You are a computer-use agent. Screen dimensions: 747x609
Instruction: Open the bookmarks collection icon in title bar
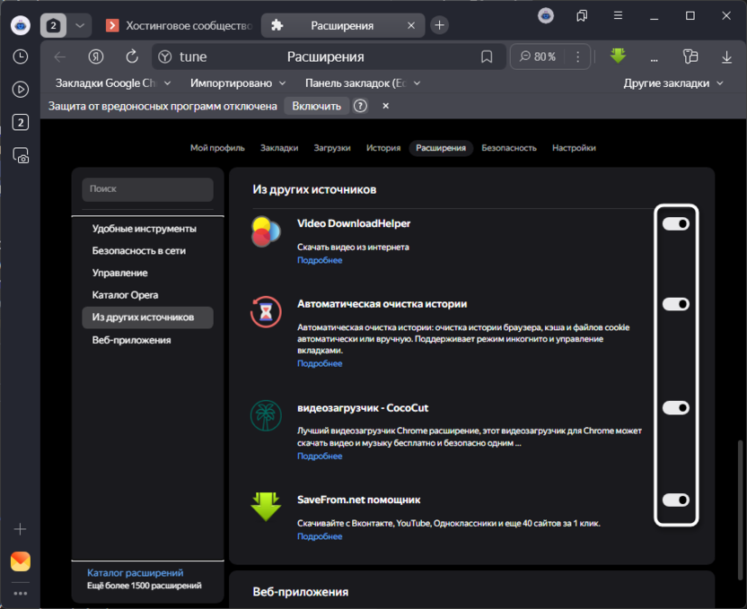(x=582, y=16)
